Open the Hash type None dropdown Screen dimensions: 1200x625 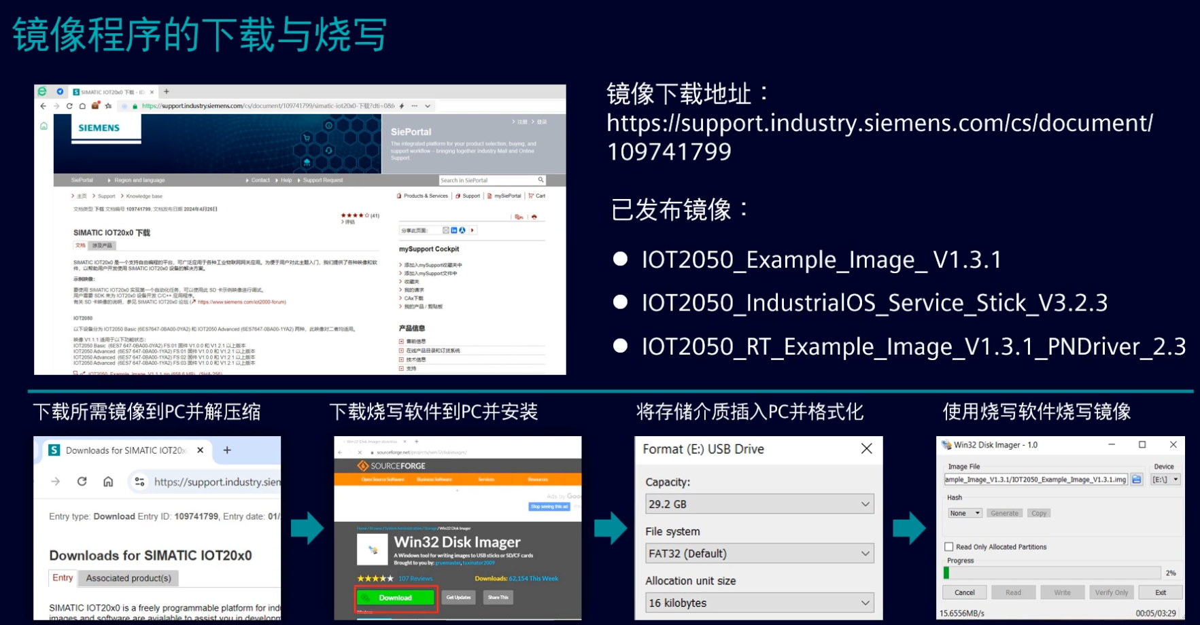[x=965, y=513]
